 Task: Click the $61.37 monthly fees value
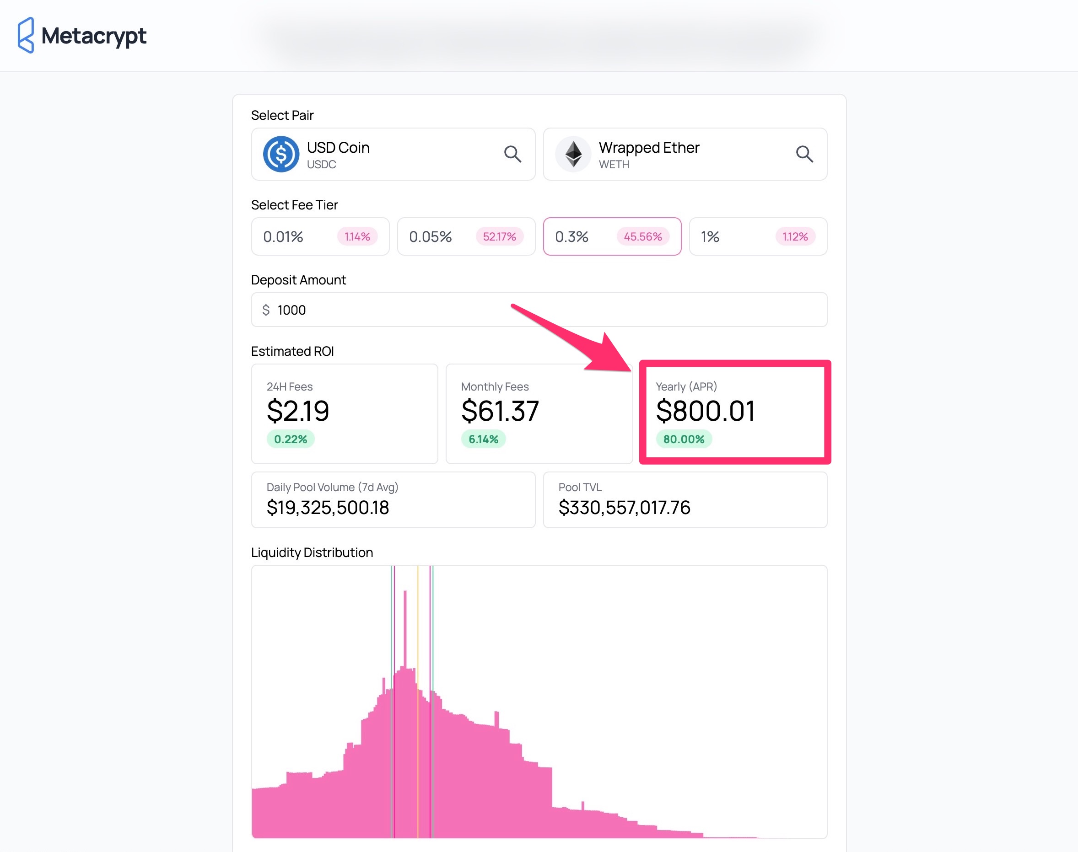pyautogui.click(x=500, y=411)
